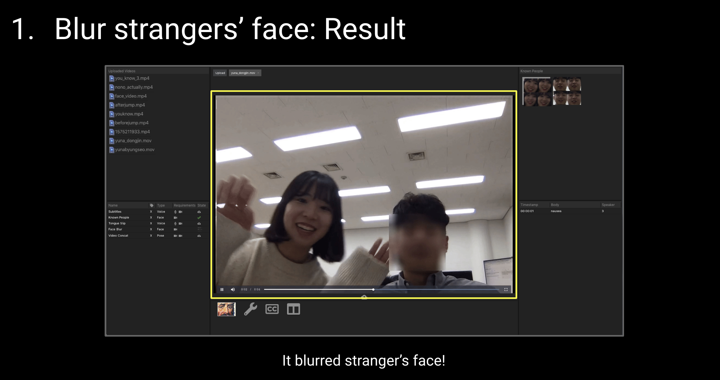Screen dimensions: 720x380
Task: Click the tag icon column header
Action: tap(151, 205)
